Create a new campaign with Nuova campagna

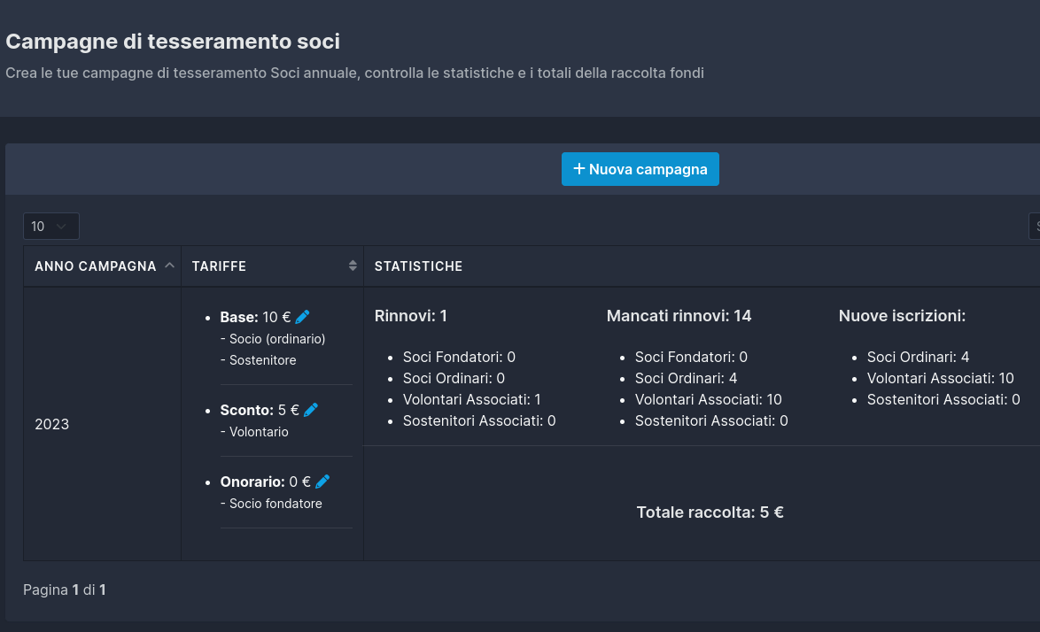pos(640,169)
